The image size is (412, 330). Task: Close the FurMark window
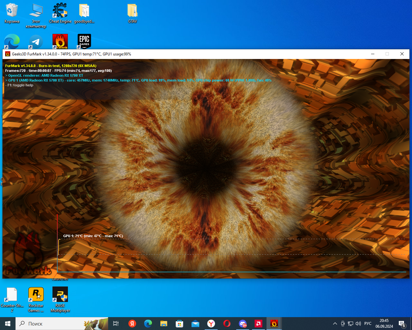coord(402,54)
